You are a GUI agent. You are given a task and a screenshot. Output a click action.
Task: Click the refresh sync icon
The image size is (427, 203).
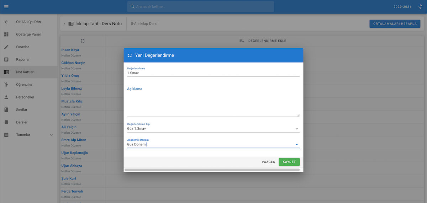pos(420,7)
